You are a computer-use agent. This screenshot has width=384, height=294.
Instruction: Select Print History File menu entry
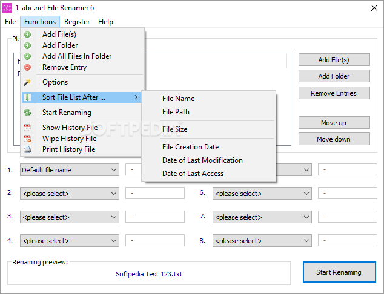click(82, 149)
